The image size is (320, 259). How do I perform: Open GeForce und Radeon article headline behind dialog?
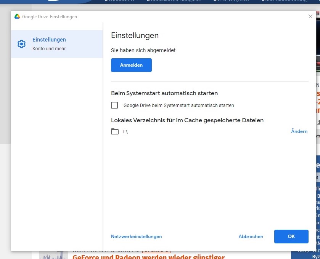click(148, 257)
